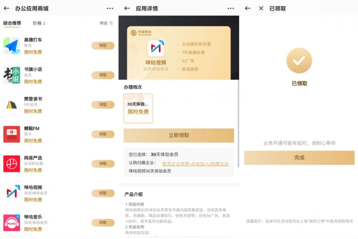The image size is (358, 239).
Task: Tap the gold checkmark success icon
Action: click(x=299, y=61)
